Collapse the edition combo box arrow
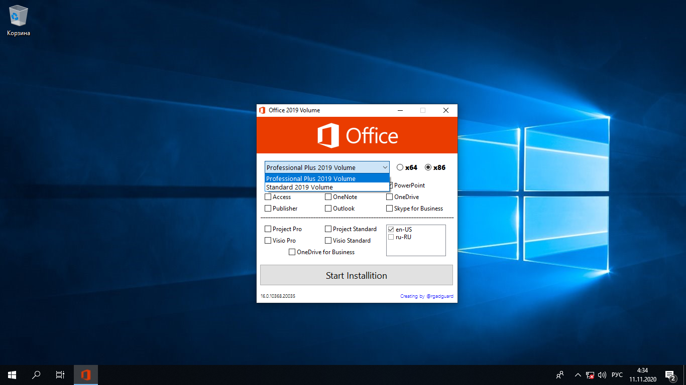The image size is (686, 385). click(x=385, y=167)
